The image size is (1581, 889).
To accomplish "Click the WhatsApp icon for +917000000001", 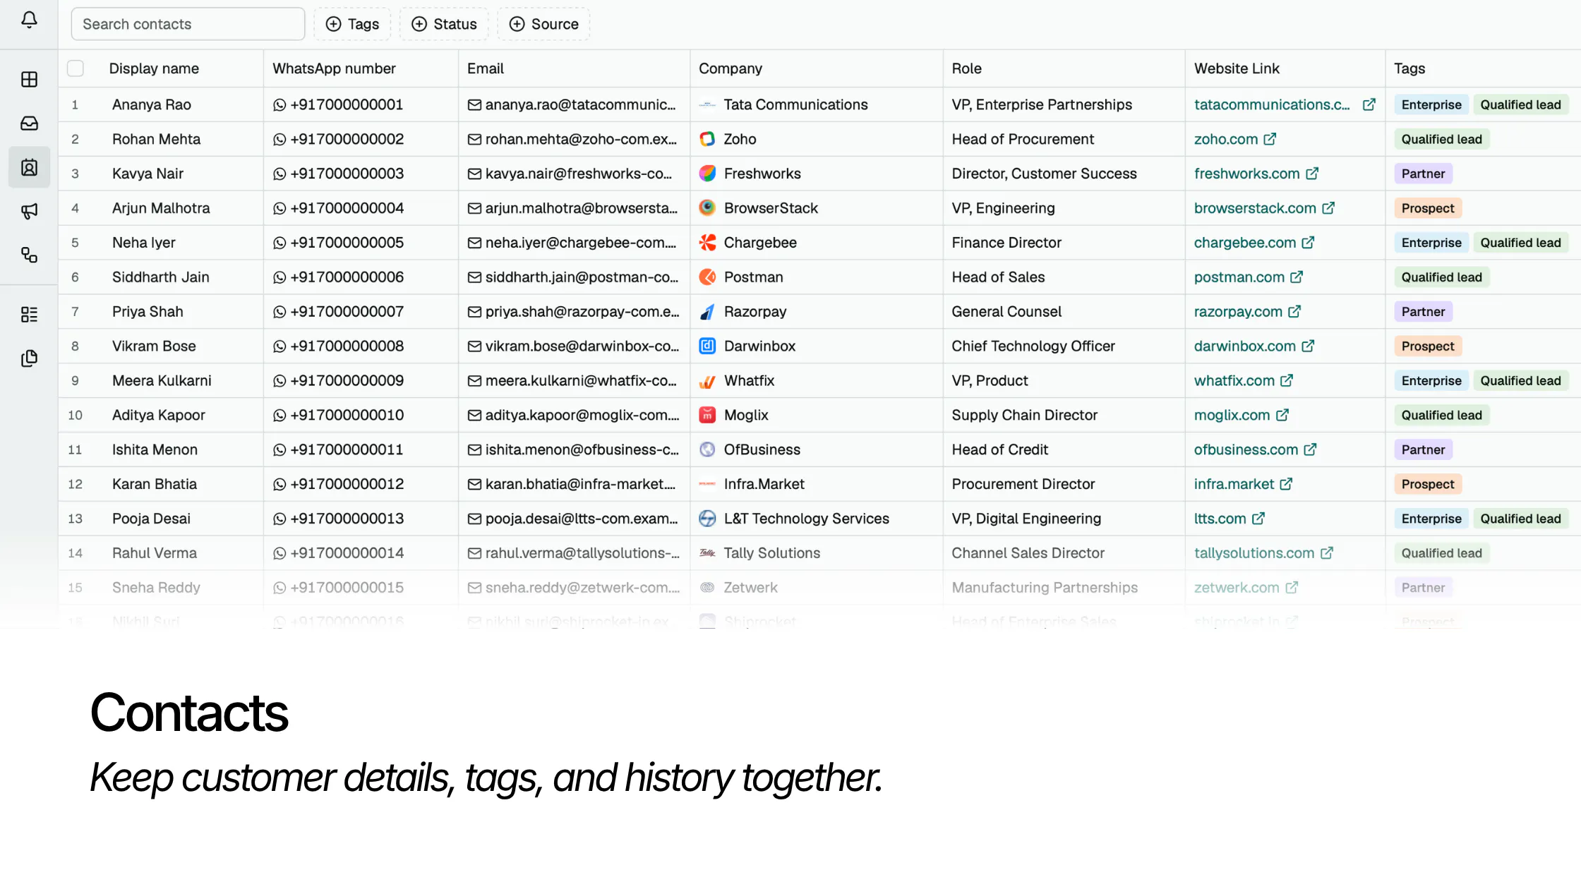I will [x=279, y=104].
